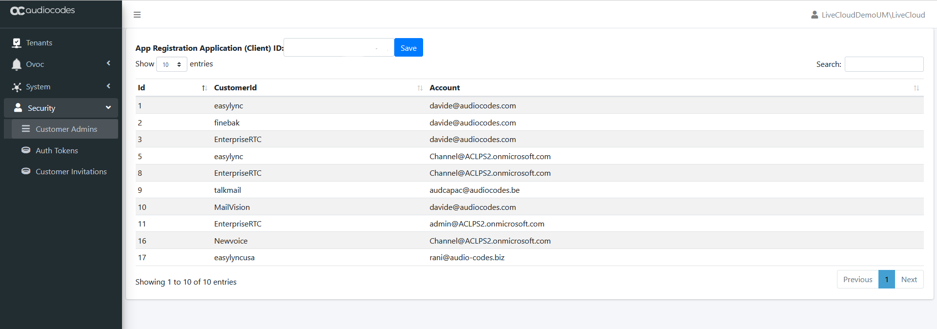Click the Id column header
The height and width of the screenshot is (329, 937).
pos(172,88)
